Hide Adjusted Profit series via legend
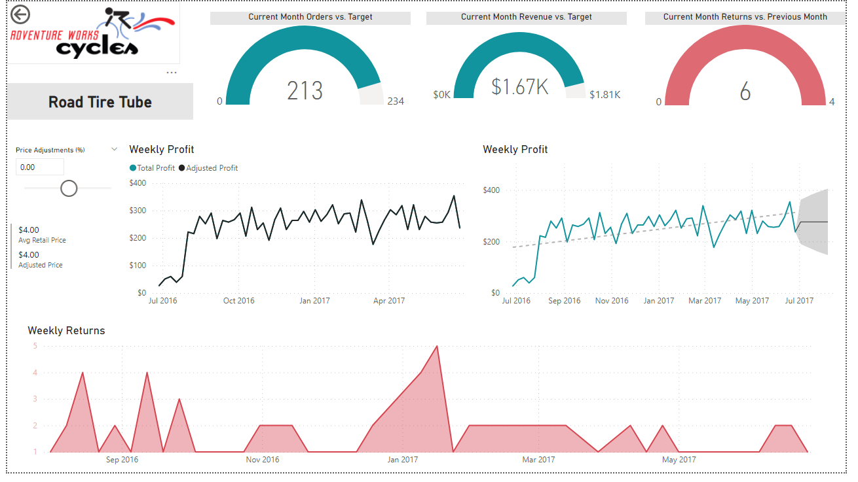The image size is (858, 482). pyautogui.click(x=208, y=167)
